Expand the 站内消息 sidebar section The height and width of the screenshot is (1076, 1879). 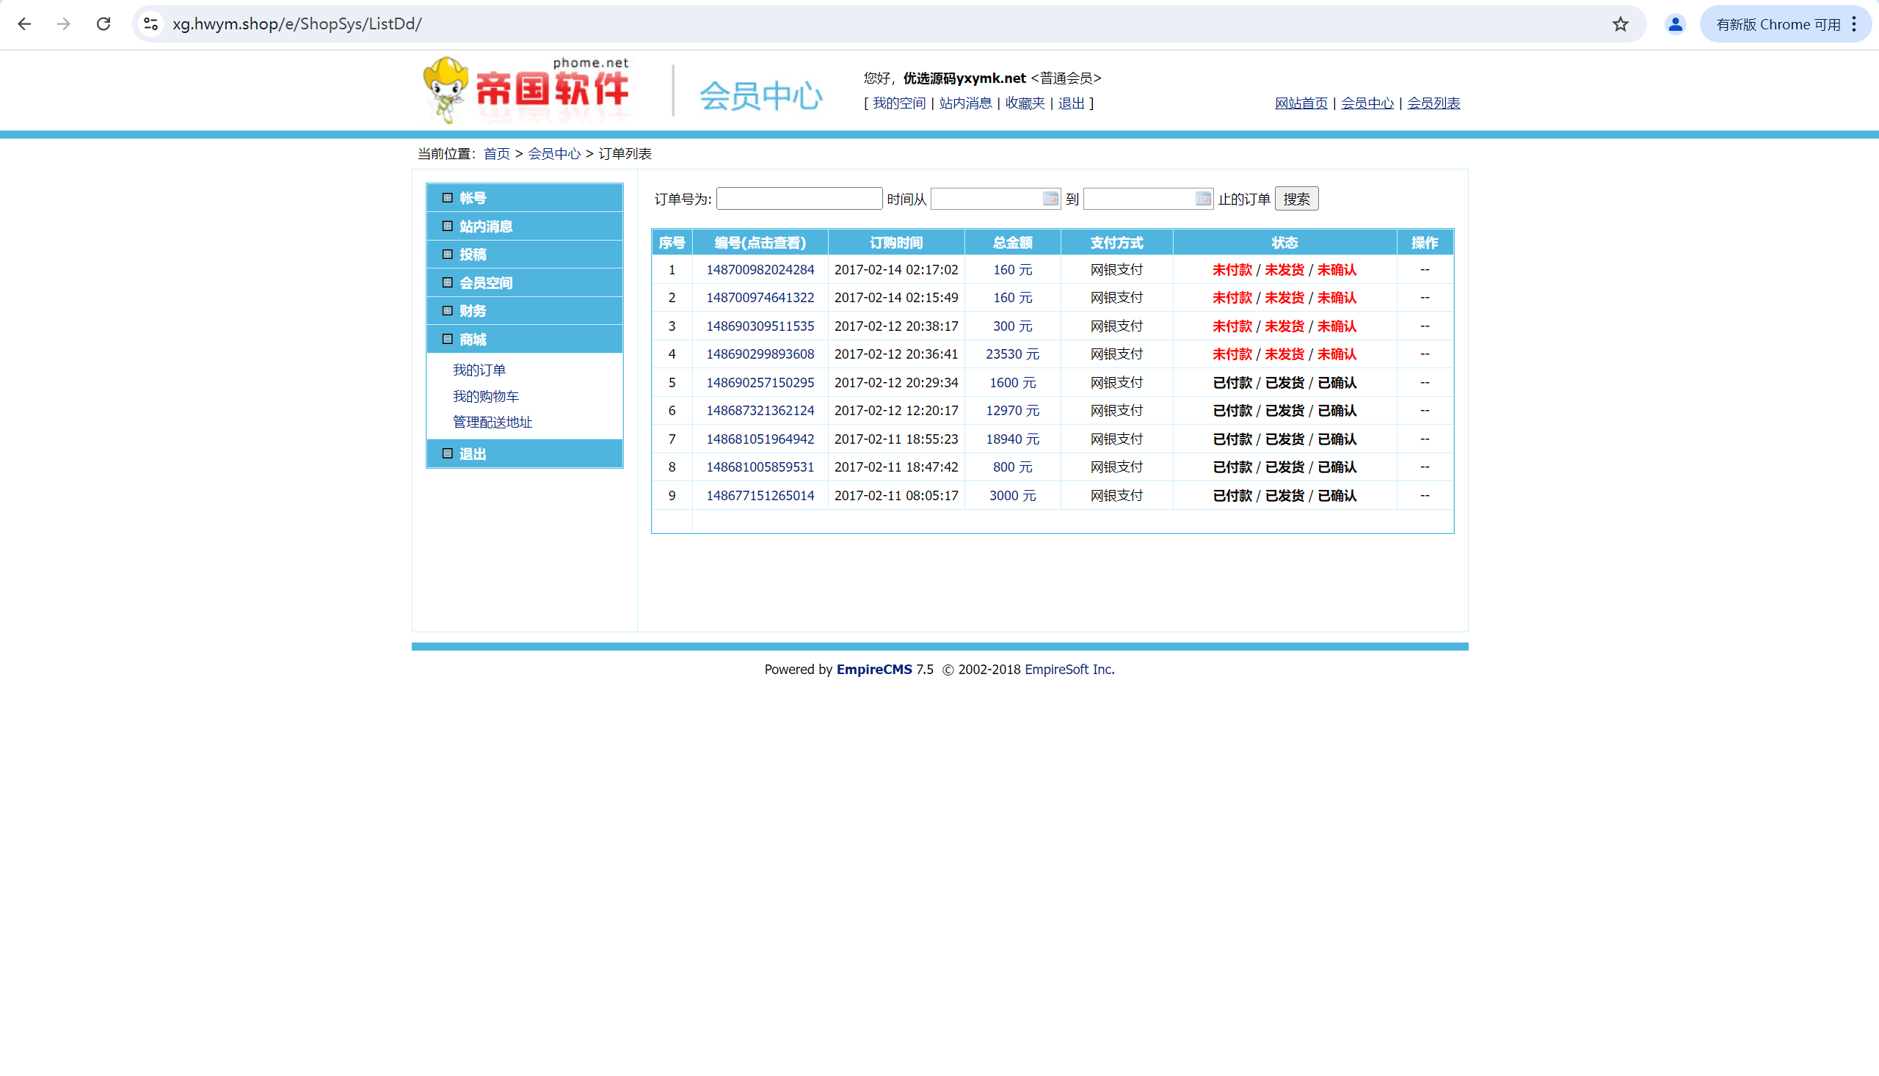click(x=524, y=226)
